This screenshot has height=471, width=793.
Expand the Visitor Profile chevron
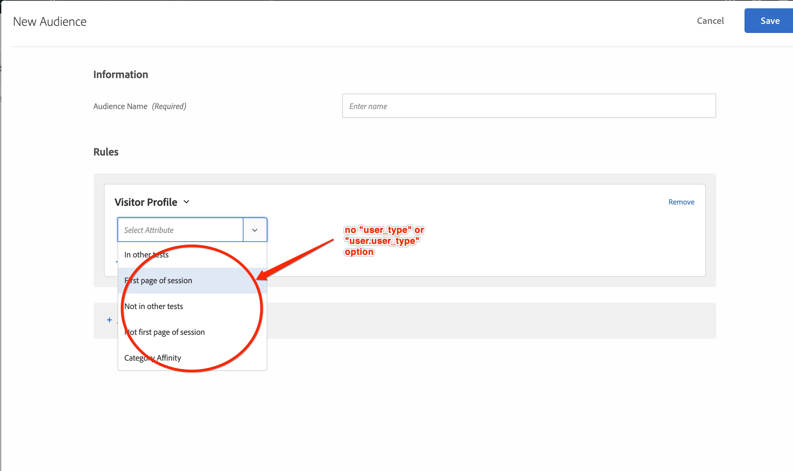186,202
